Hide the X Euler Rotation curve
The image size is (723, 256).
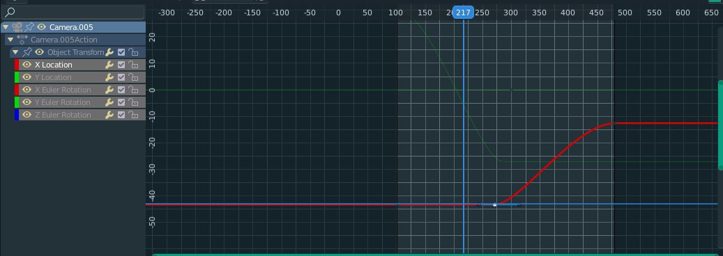click(x=27, y=90)
